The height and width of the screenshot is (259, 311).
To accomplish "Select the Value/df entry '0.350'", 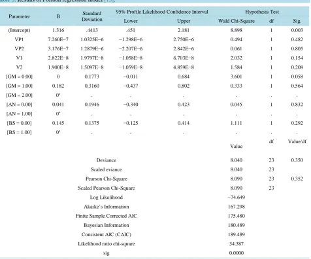I will 297,160.
